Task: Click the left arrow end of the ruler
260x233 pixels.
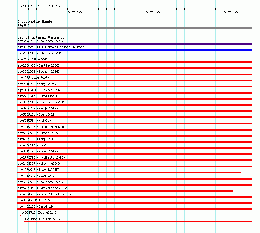Action: click(x=18, y=9)
